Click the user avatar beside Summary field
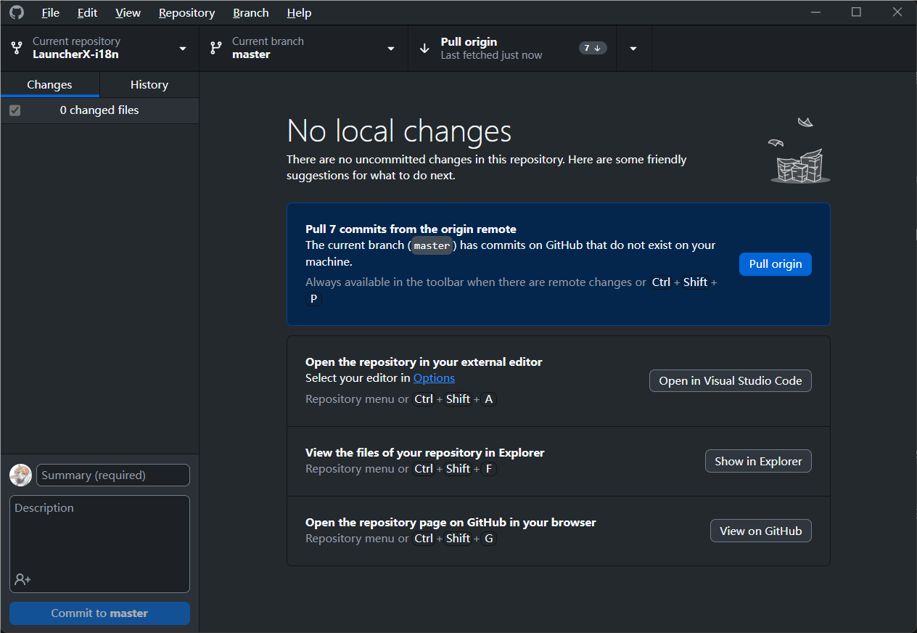Screen dimensions: 917x633 [x=21, y=475]
